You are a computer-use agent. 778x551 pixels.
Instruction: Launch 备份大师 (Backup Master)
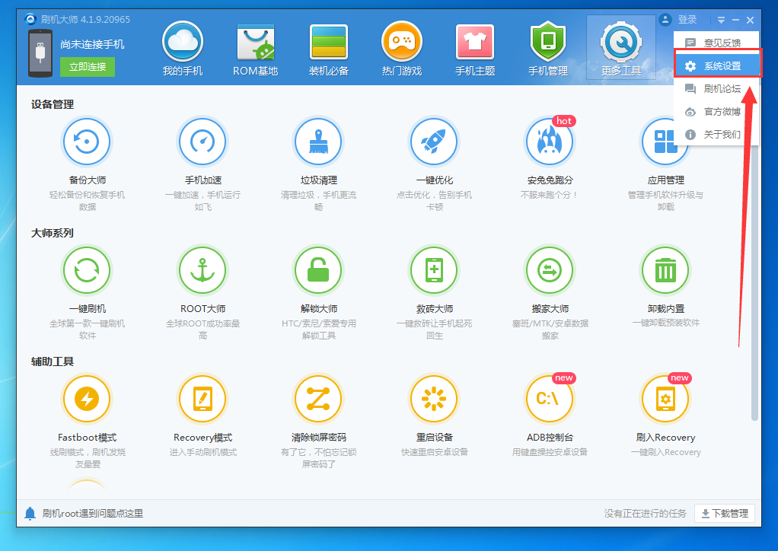(x=86, y=141)
